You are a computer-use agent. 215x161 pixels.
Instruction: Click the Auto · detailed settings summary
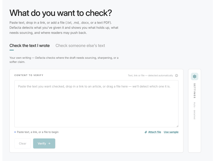pyautogui.click(x=194, y=111)
